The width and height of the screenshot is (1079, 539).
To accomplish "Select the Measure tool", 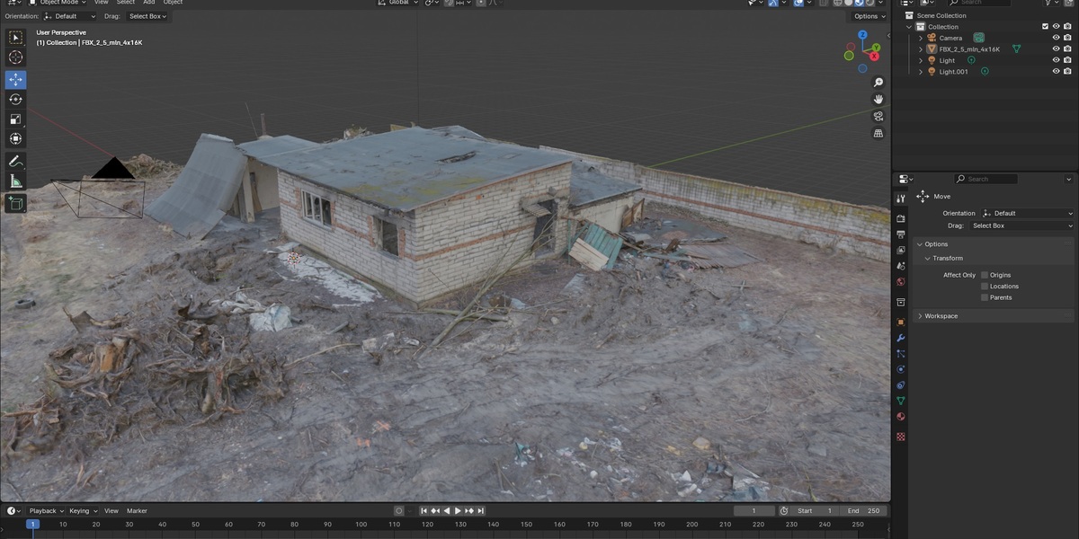I will pos(15,181).
